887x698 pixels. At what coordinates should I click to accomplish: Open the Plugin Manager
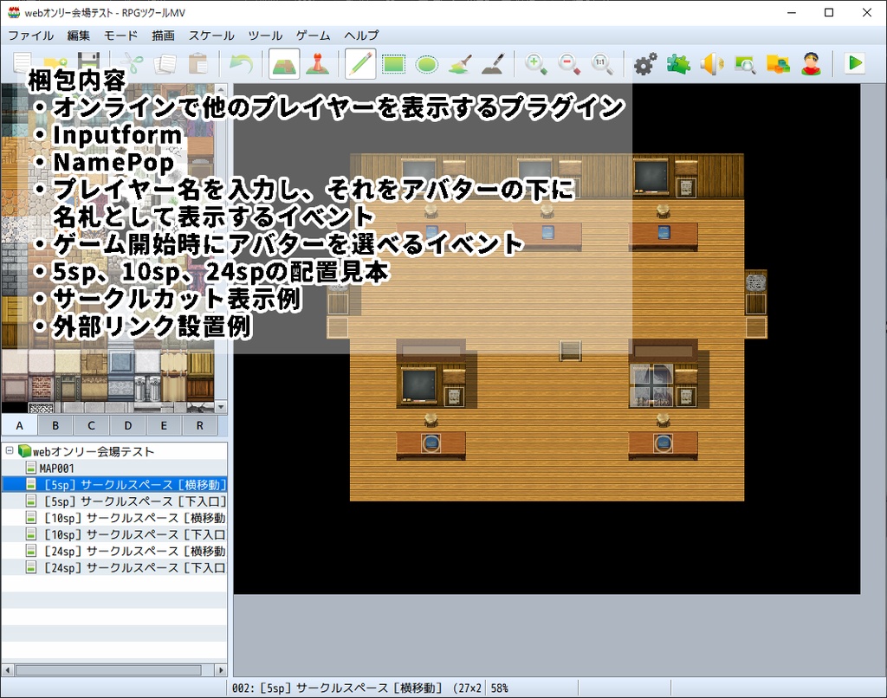(677, 63)
